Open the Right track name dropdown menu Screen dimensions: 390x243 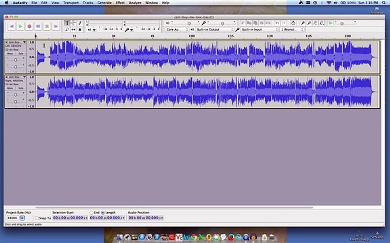[x=24, y=77]
